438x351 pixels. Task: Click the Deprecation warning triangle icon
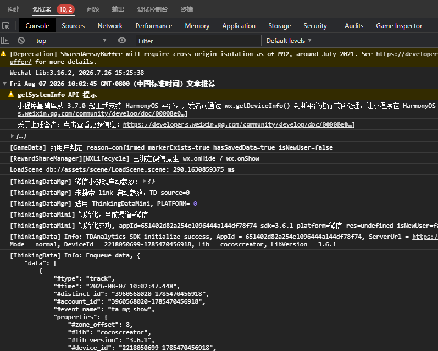[x=3, y=53]
